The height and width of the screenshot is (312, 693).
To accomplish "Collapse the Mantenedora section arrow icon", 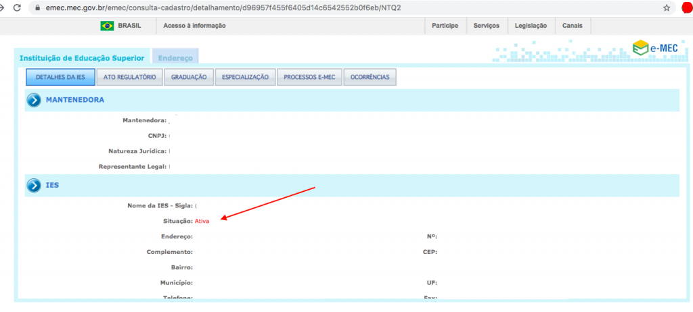I will [x=34, y=100].
